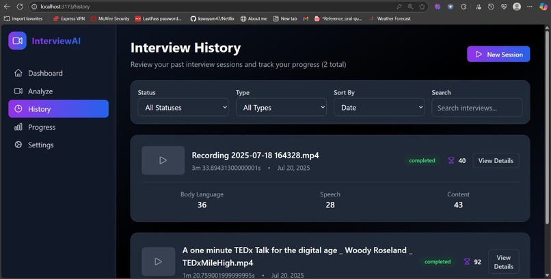The width and height of the screenshot is (551, 279).
Task: Expand the All Statuses dropdown
Action: (183, 107)
